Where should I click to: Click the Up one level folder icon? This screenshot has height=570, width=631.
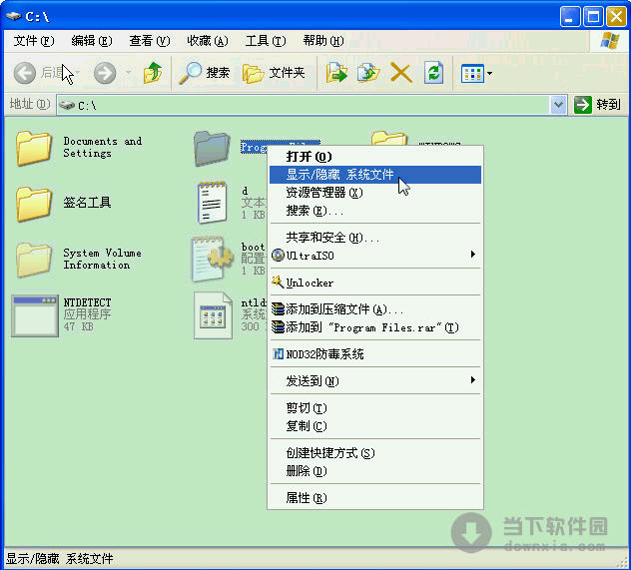coord(153,73)
